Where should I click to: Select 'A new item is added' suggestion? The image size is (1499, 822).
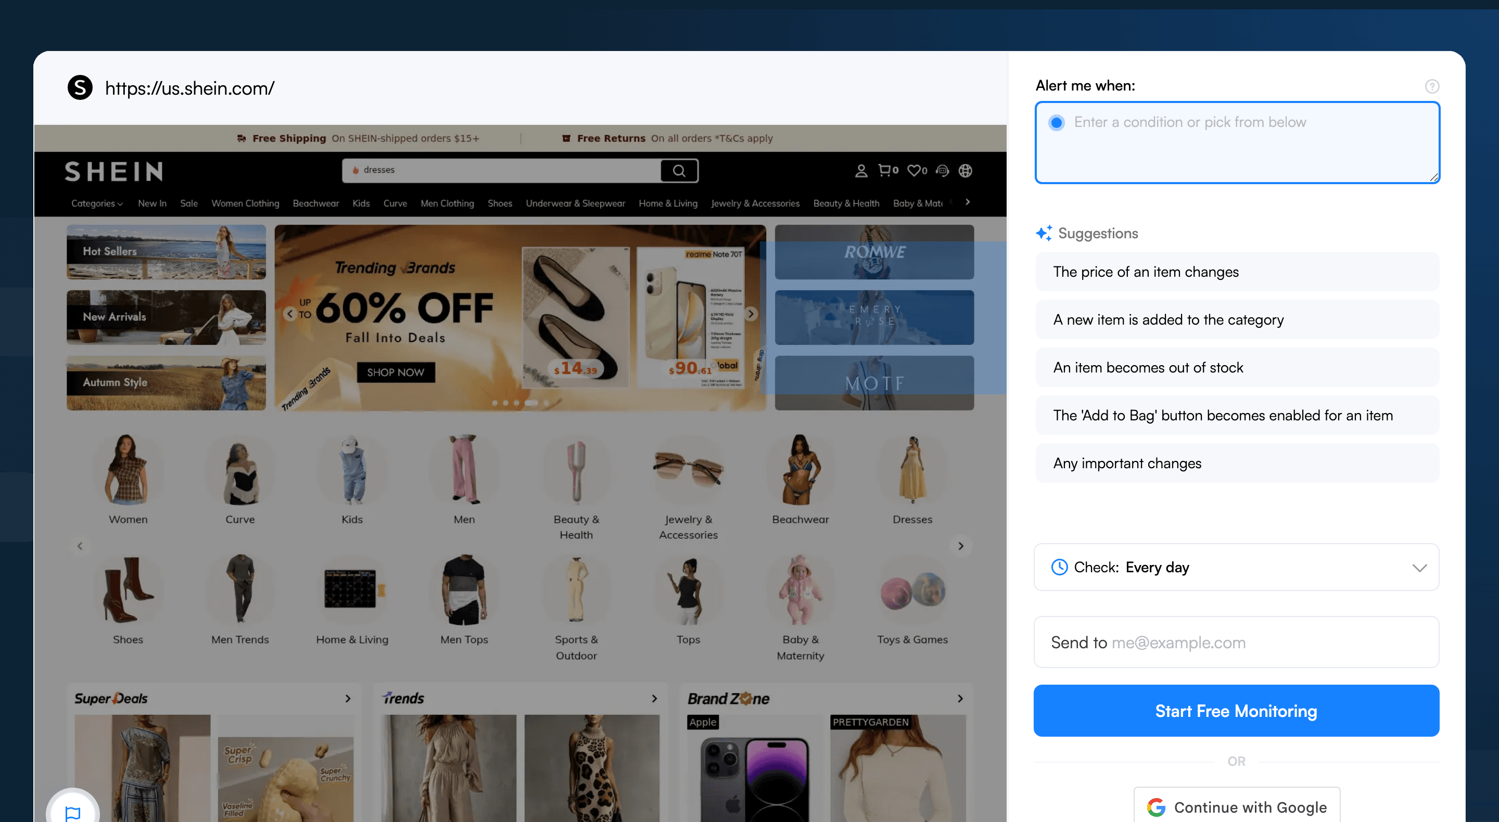[1237, 319]
